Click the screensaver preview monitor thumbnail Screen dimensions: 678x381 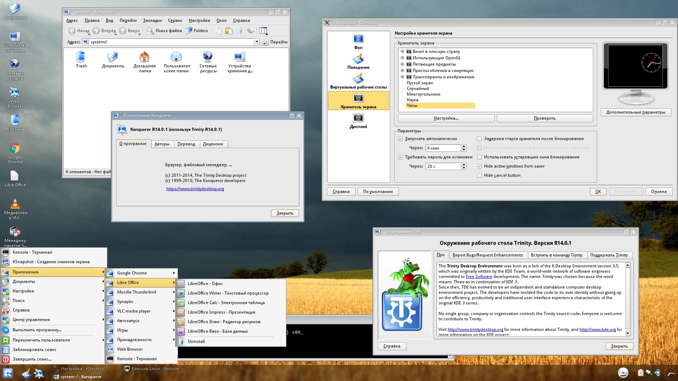click(x=635, y=66)
